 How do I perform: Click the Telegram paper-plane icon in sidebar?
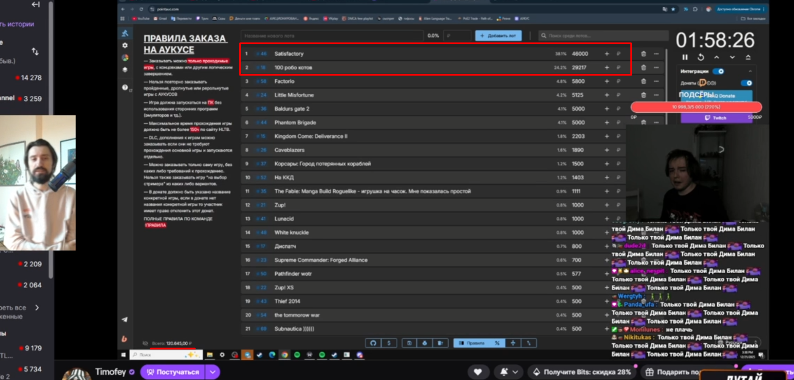[x=125, y=320]
